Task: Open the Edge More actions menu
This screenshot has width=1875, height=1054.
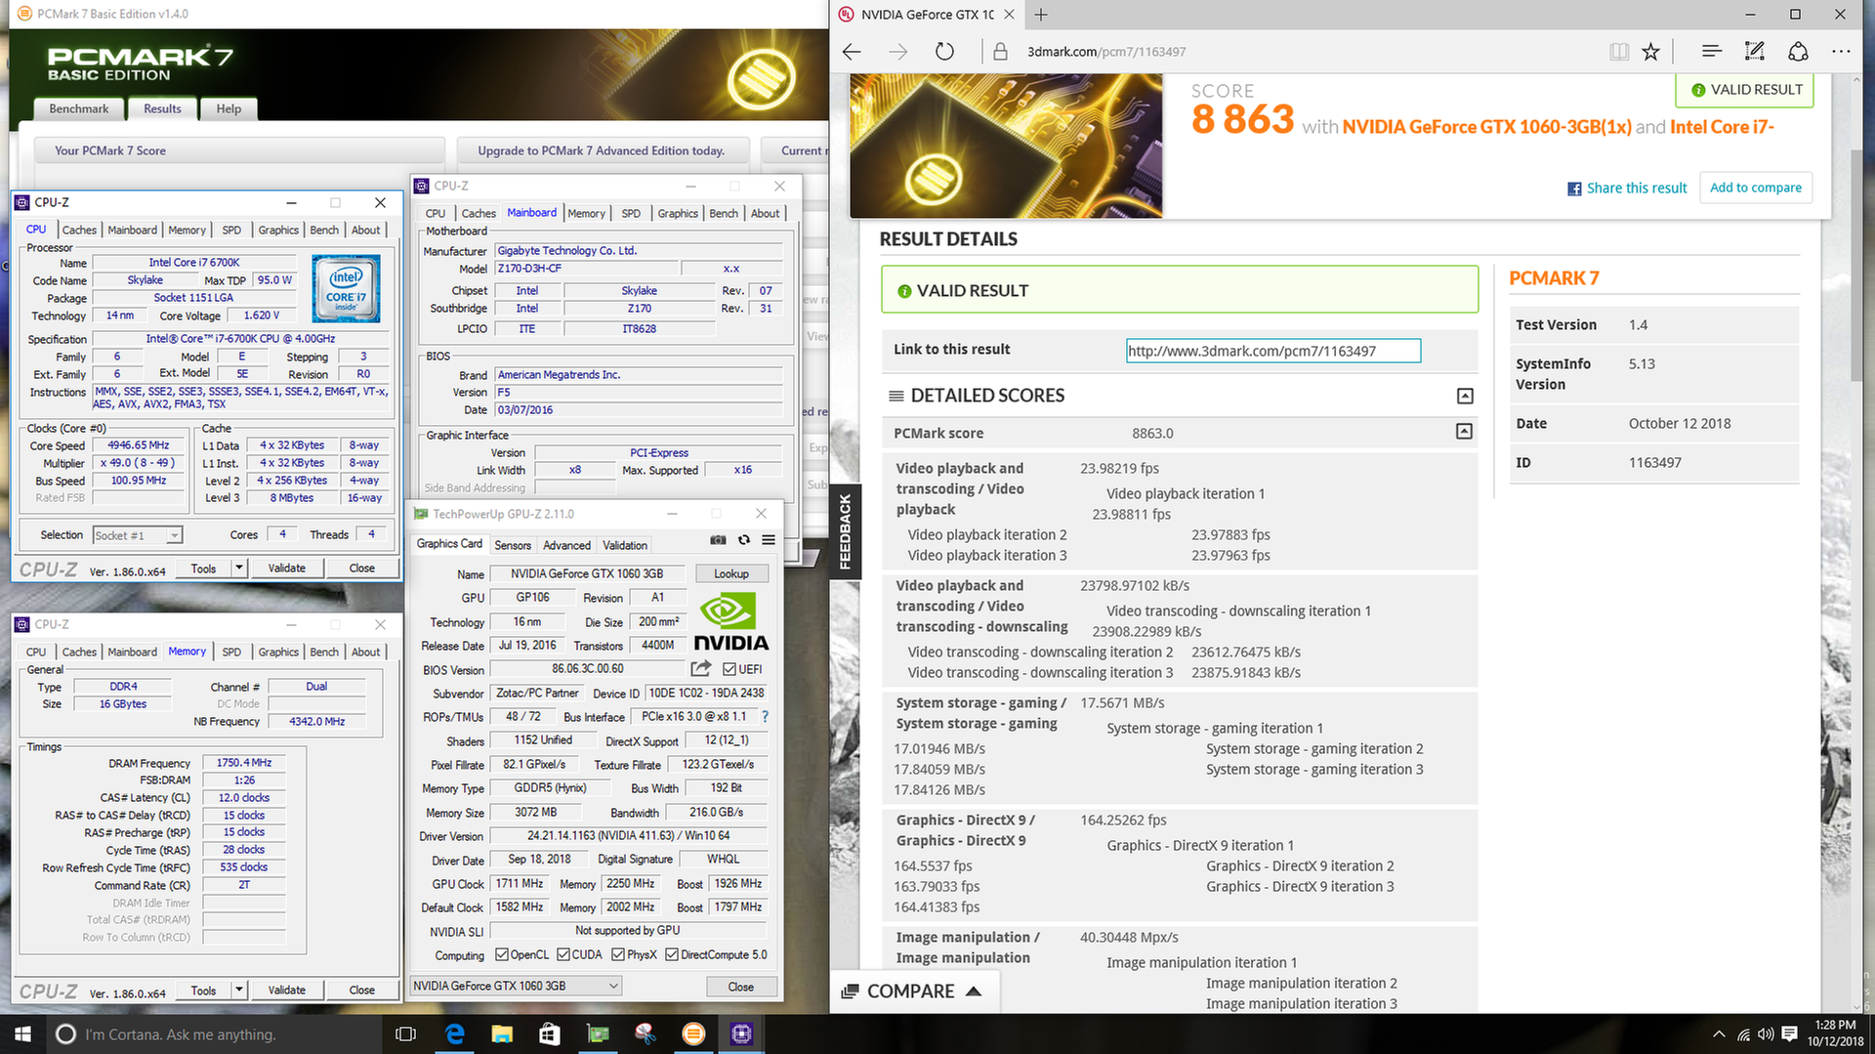Action: (x=1841, y=52)
